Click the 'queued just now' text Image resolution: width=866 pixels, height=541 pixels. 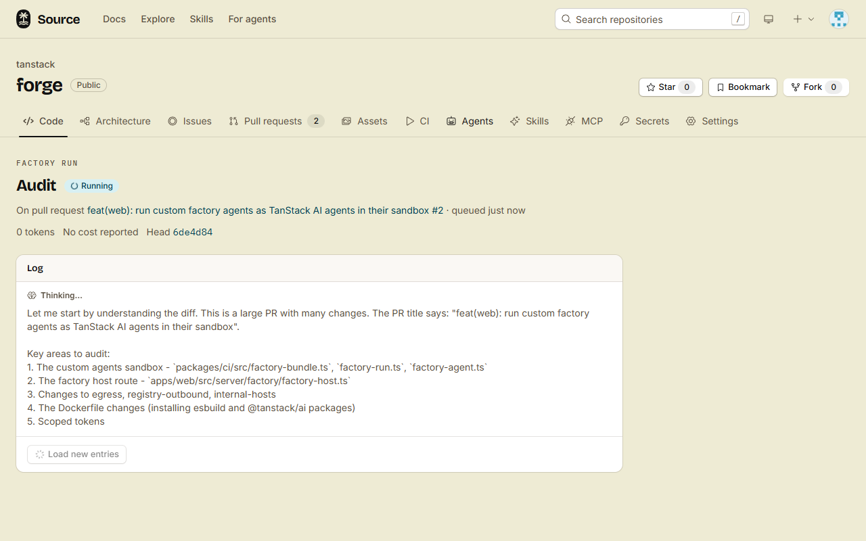(488, 210)
